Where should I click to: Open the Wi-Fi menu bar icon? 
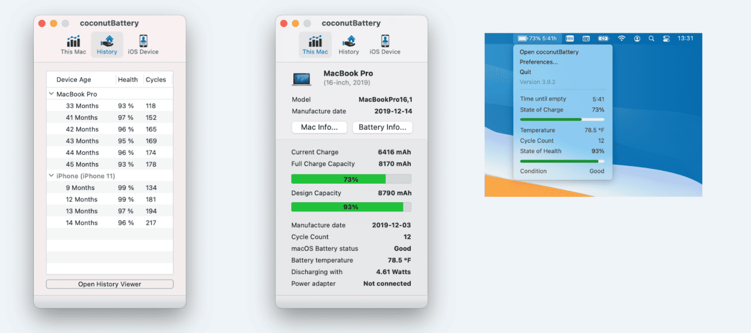tap(621, 38)
